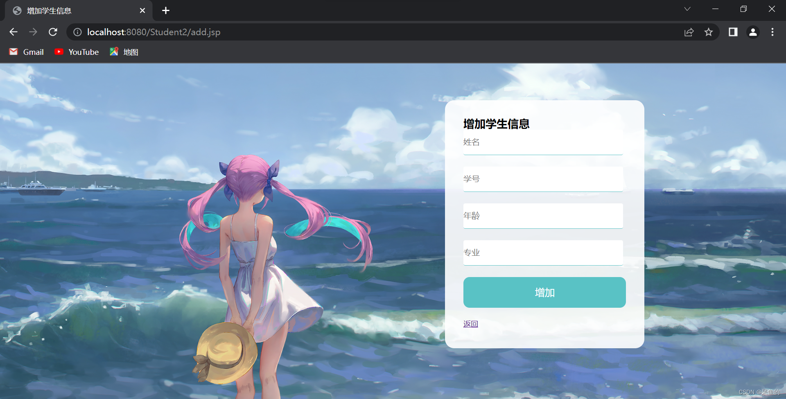
Task: Click the share page icon
Action: (689, 32)
